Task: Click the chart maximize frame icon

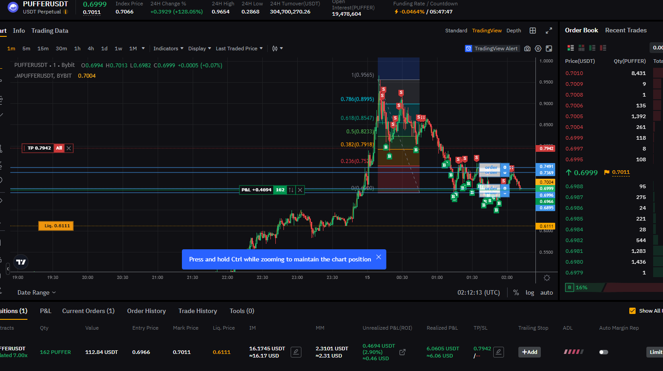Action: click(x=549, y=49)
